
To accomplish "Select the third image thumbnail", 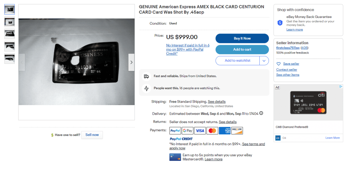I will tap(10, 34).
